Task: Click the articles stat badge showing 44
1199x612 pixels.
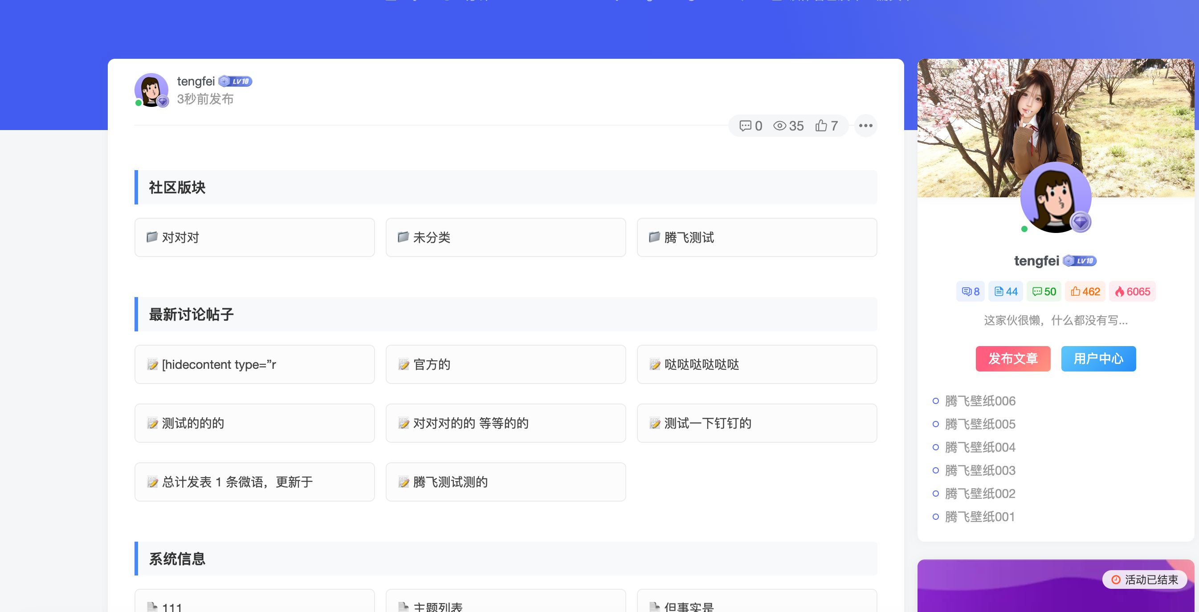Action: click(1006, 291)
